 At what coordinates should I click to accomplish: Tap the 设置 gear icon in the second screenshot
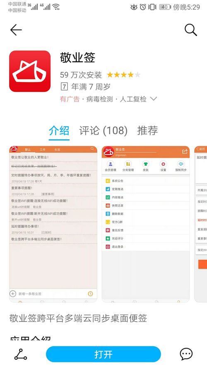tap(163, 166)
